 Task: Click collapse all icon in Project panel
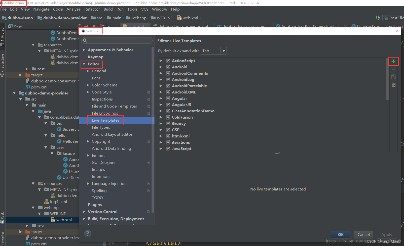click(86, 26)
